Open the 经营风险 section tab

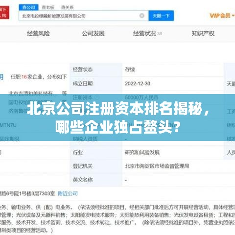coord(38,33)
